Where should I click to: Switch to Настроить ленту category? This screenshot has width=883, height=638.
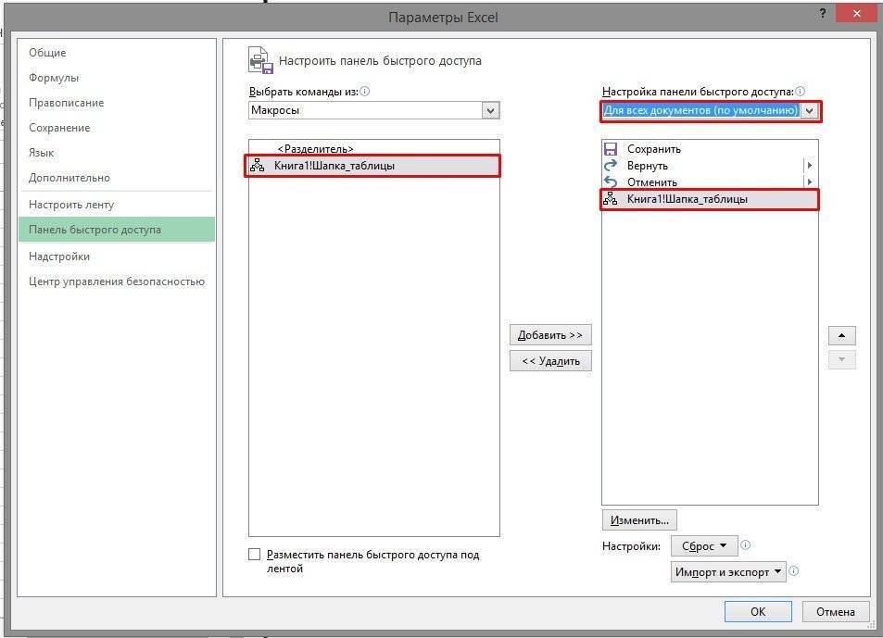pos(71,205)
